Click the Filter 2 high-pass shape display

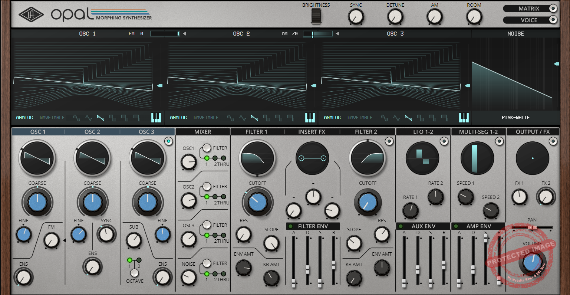(x=367, y=158)
